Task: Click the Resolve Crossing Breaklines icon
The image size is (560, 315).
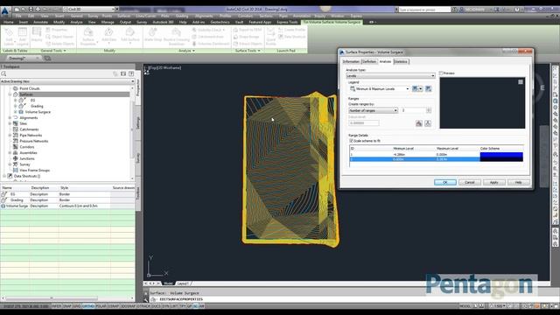Action: (176, 32)
